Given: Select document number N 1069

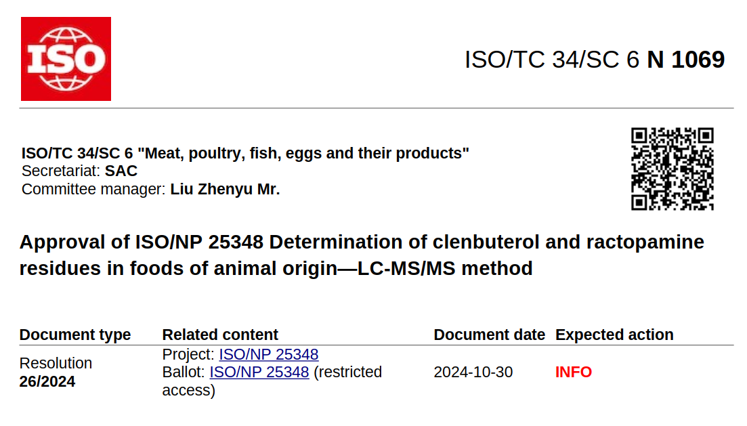Looking at the screenshot, I should pos(685,60).
